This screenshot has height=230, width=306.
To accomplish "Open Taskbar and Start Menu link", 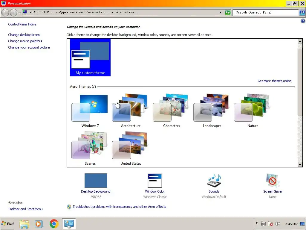I will 25,209.
